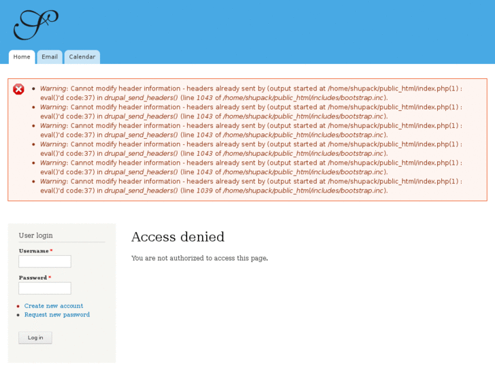This screenshot has height=371, width=495.
Task: Click the User login block title
Action: pyautogui.click(x=35, y=236)
